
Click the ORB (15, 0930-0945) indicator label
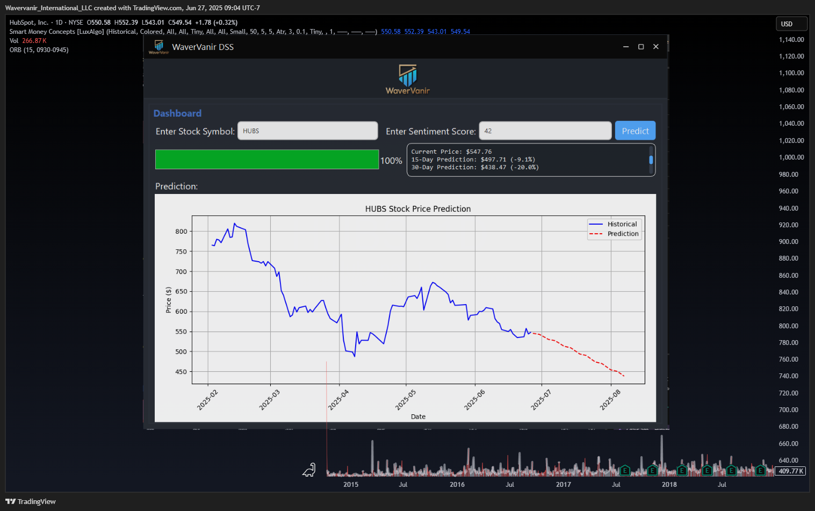(39, 50)
